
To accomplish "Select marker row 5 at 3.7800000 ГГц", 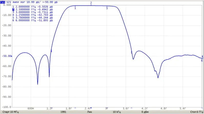I will click(x=33, y=18).
